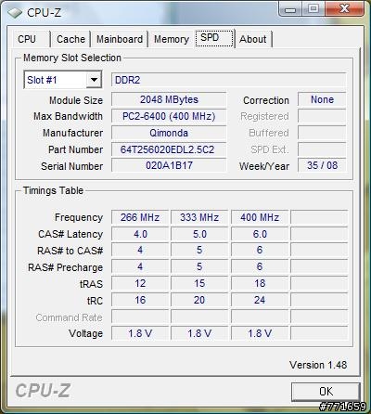Click the empty Registered field

pos(322,116)
